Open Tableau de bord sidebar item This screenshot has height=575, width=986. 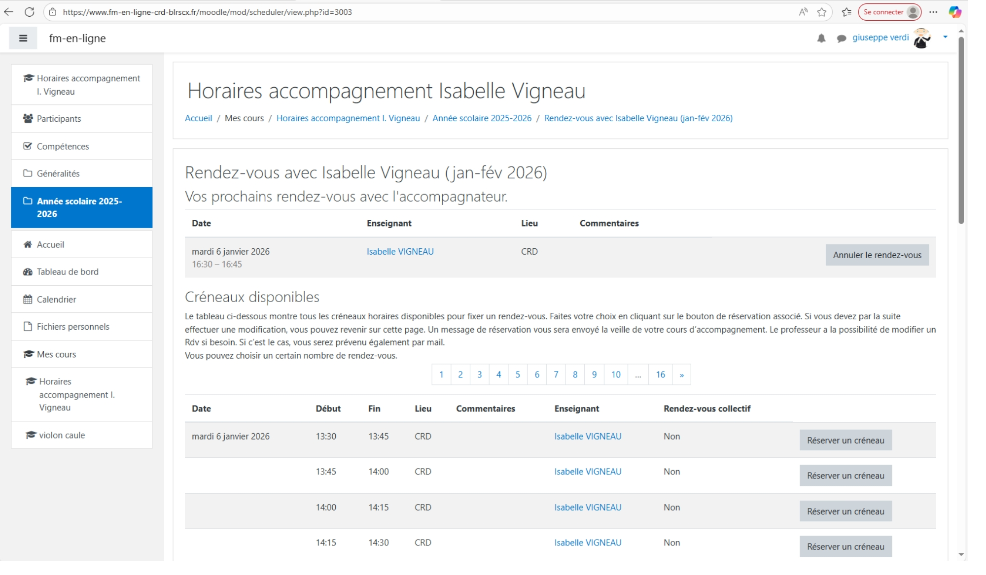(68, 272)
